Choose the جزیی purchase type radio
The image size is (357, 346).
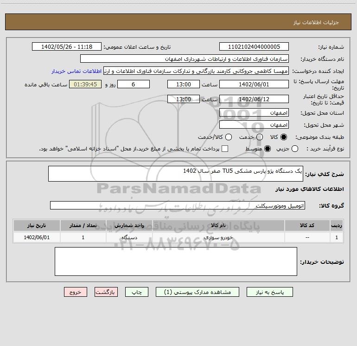(295, 149)
